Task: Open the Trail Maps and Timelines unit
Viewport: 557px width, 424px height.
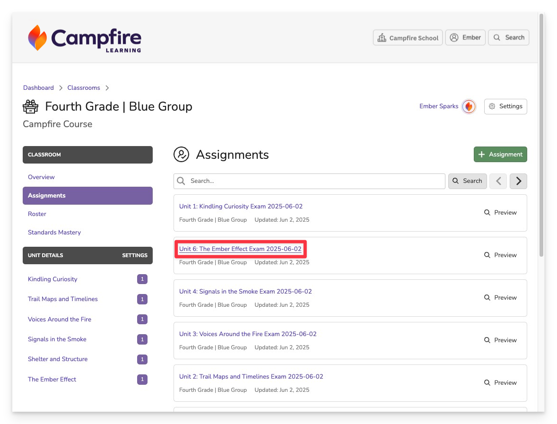Action: pos(63,299)
